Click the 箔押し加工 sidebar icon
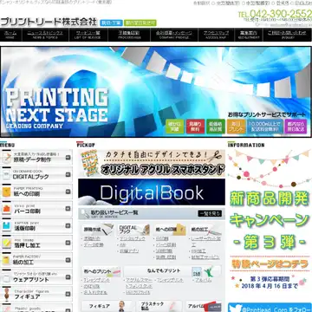Image resolution: width=312 pixels, height=312 pixels. pos(6,244)
